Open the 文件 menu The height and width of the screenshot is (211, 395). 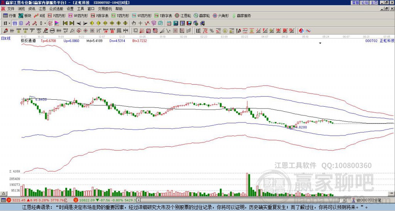(11, 9)
